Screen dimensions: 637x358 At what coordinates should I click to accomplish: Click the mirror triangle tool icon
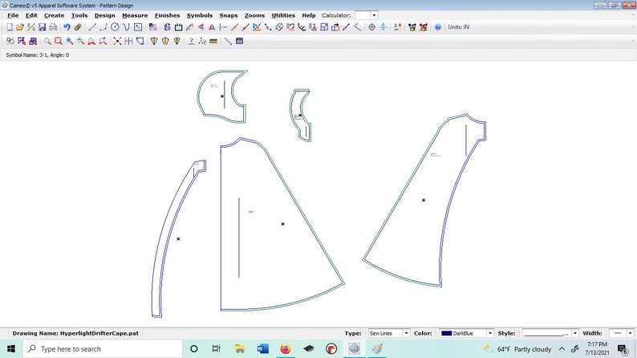tap(212, 27)
